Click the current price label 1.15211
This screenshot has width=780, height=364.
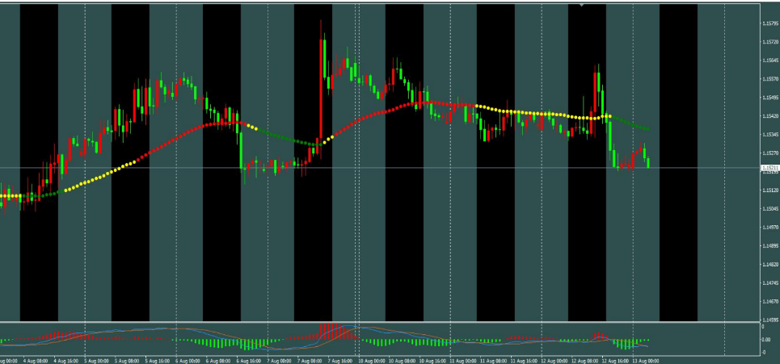(770, 169)
